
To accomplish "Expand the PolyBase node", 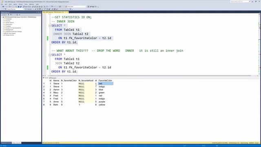I will point(3,26).
